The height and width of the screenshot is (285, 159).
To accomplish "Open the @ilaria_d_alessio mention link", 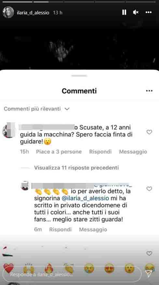I will 86,198.
